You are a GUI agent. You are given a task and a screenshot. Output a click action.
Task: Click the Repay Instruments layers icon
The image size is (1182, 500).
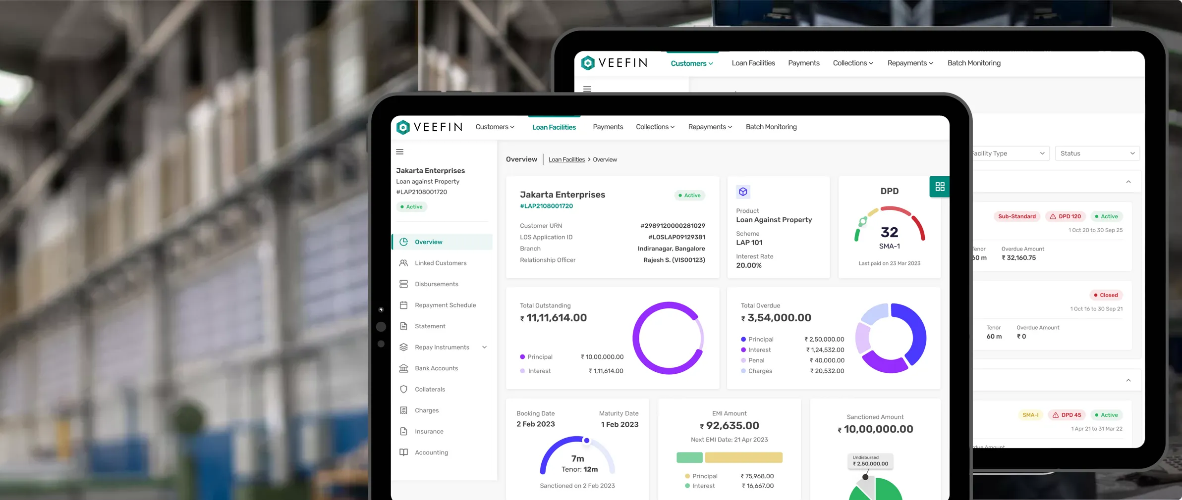[404, 348]
